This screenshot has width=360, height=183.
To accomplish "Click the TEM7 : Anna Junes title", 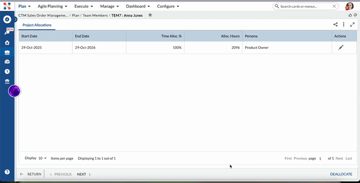I will (x=127, y=15).
